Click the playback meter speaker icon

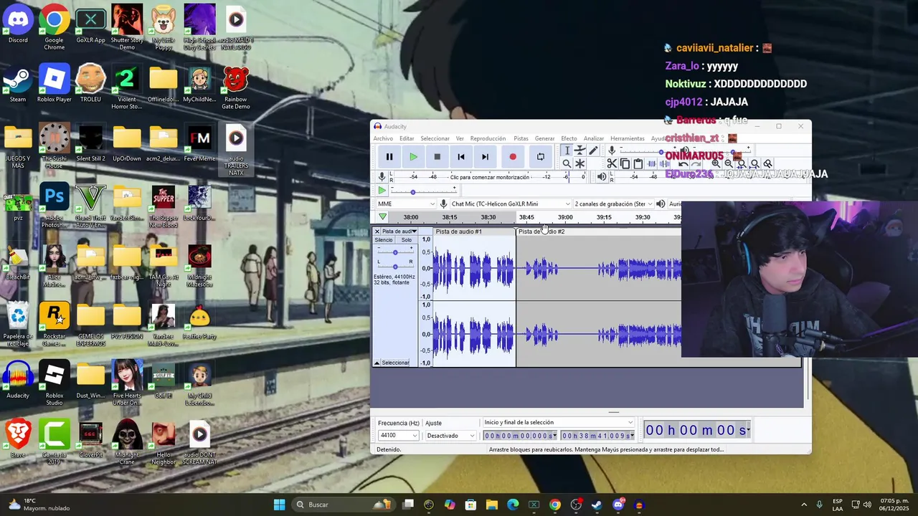(x=602, y=177)
